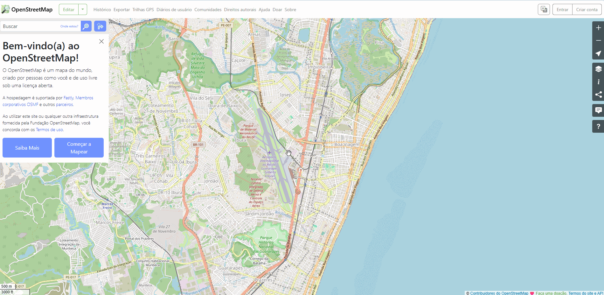
Task: Click the Saiba Mais button
Action: click(27, 148)
